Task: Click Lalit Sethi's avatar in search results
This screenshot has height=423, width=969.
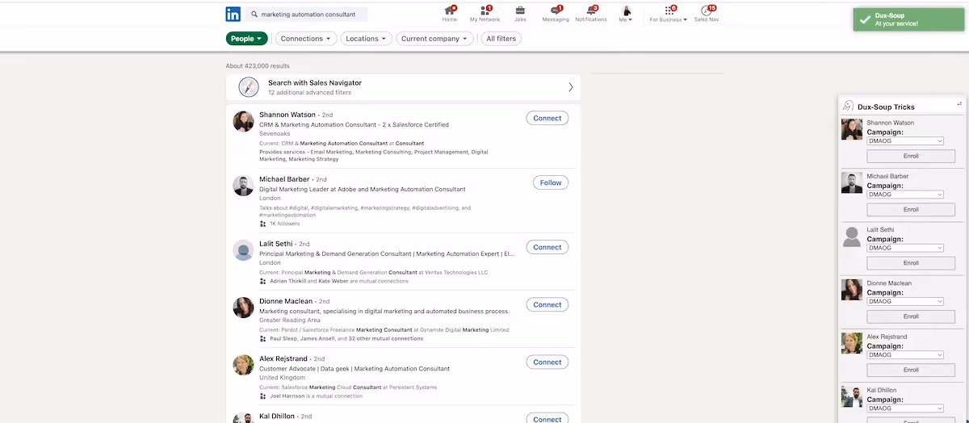Action: point(243,250)
